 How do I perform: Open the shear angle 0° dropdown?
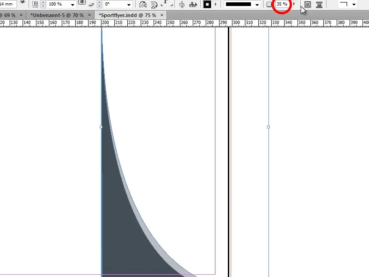click(x=129, y=5)
